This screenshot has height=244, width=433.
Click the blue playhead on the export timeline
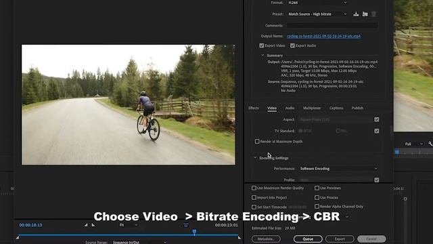(x=194, y=232)
